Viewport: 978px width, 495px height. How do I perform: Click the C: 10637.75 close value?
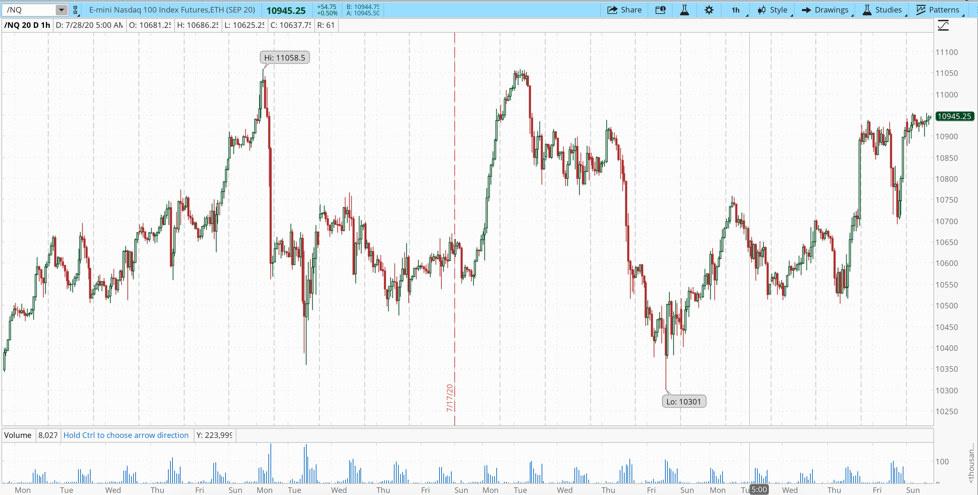coord(291,25)
